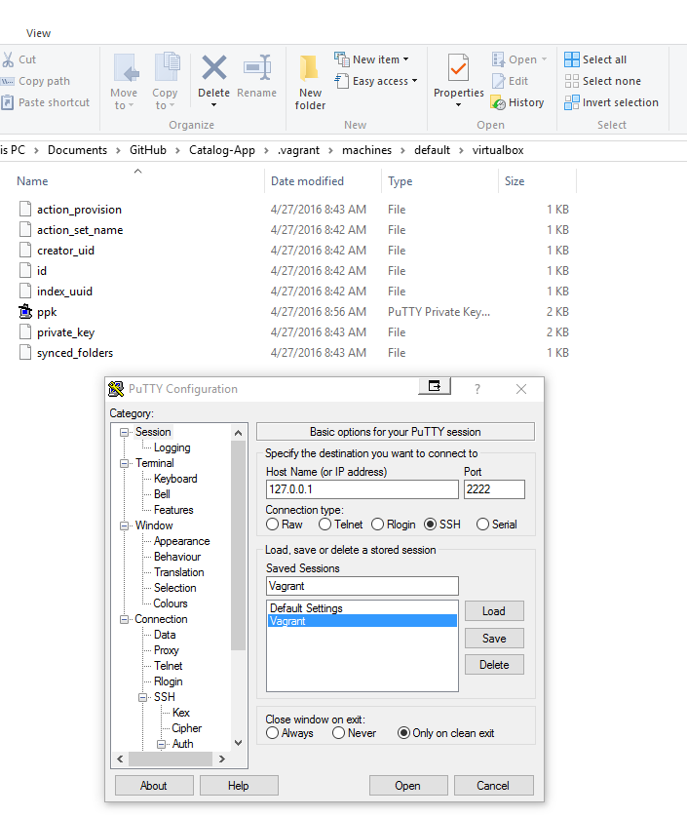This screenshot has width=687, height=817.
Task: Click the Copy to icon
Action: tap(168, 66)
